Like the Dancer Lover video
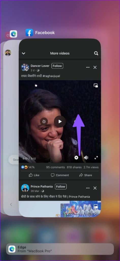The width and height of the screenshot is (120, 261). click(x=34, y=175)
